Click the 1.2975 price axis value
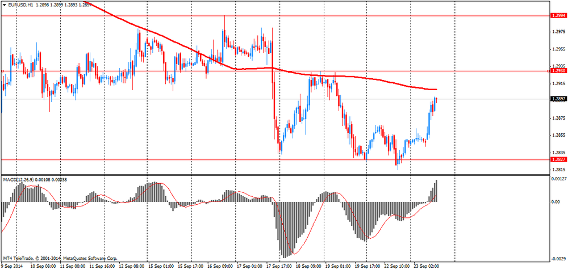Screen dimensions: 568x270 pyautogui.click(x=558, y=32)
